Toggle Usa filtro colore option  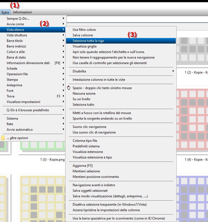[121, 30]
